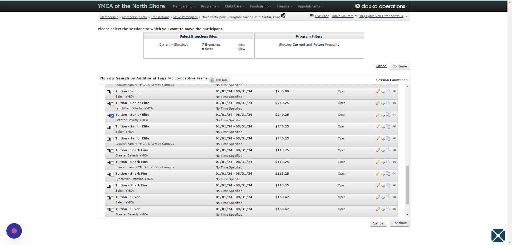Image resolution: width=512 pixels, height=245 pixels.
Task: Expand the Senior Elite Salem YMCA row
Action: (108, 127)
